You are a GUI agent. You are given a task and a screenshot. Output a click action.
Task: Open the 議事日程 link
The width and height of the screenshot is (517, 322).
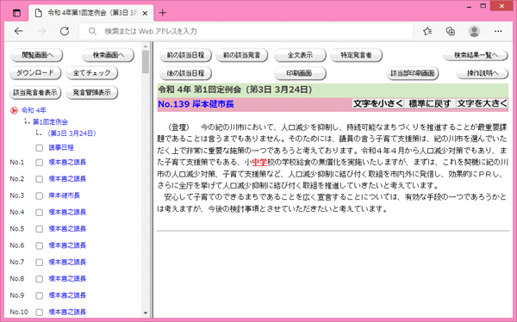61,147
